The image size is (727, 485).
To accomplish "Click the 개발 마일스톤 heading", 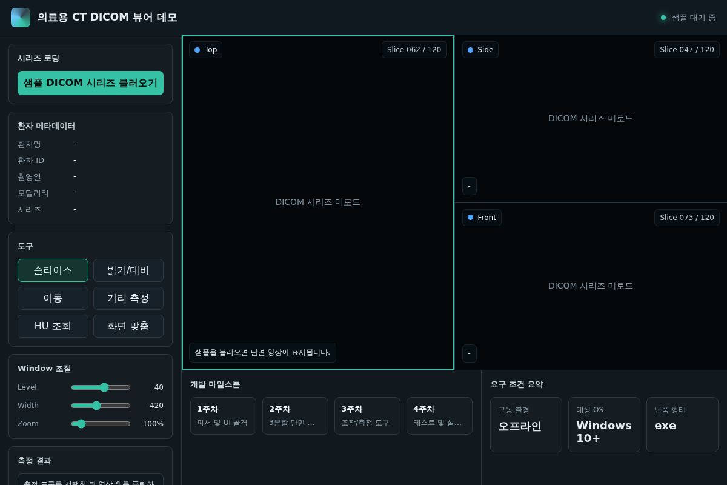I will (215, 384).
